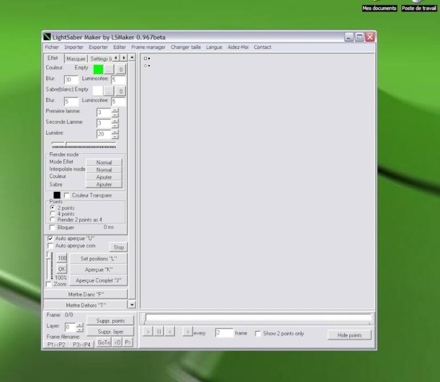Open the Changer taille menu

coord(186,47)
